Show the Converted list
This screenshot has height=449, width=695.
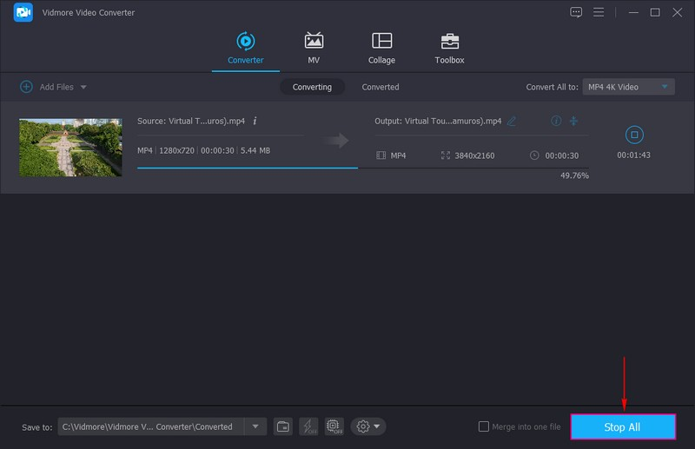pyautogui.click(x=381, y=87)
